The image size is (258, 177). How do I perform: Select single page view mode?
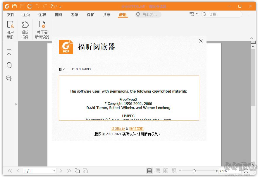(149, 171)
